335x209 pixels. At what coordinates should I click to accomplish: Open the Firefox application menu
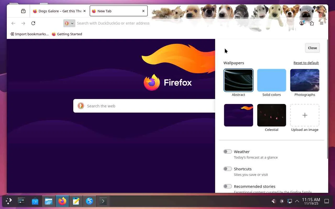[322, 23]
